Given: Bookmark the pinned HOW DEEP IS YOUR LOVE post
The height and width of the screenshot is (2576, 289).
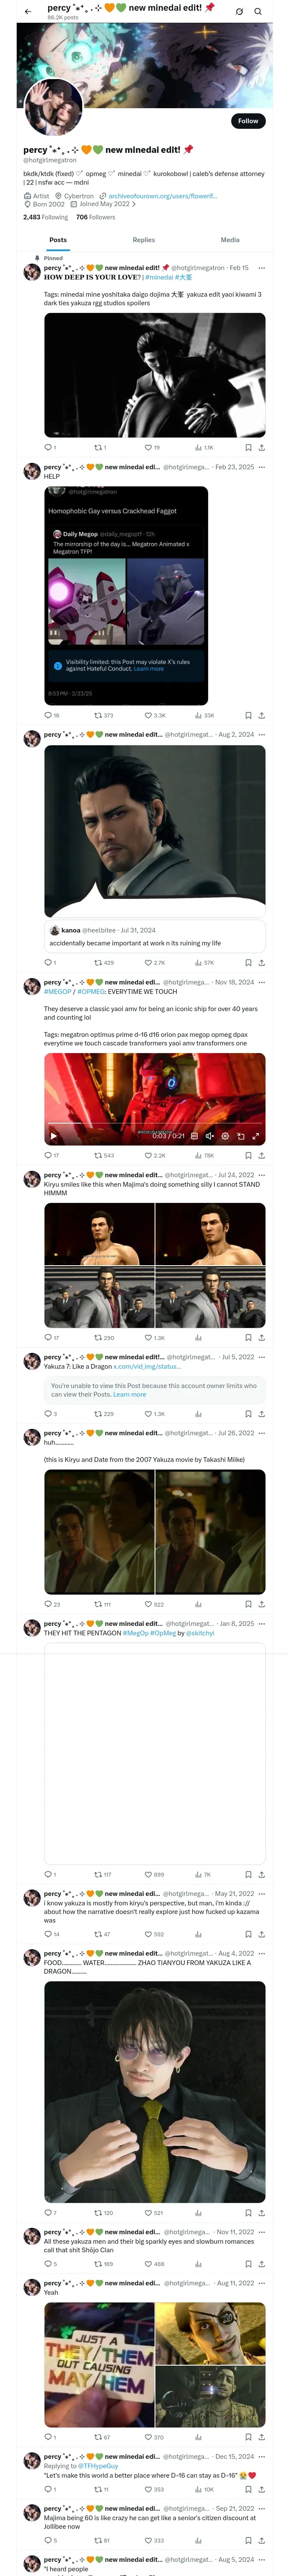Looking at the screenshot, I should [x=248, y=448].
